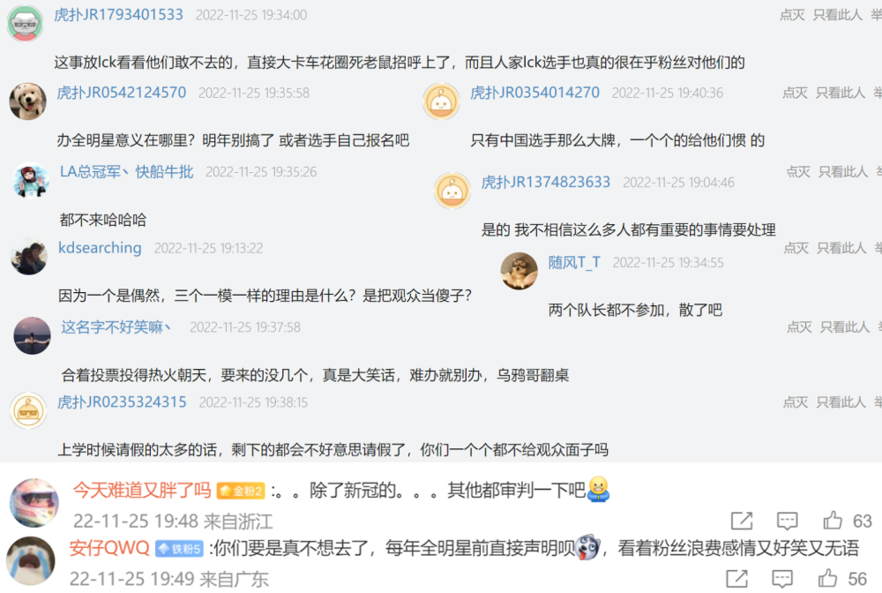Like the comment by 安仔QWQ

click(x=828, y=578)
